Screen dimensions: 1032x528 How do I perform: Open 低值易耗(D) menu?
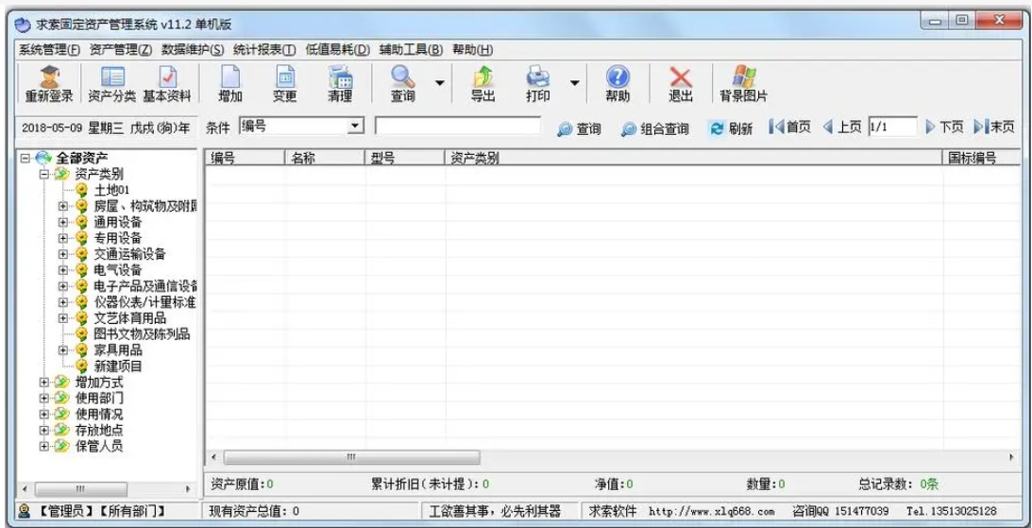point(338,50)
